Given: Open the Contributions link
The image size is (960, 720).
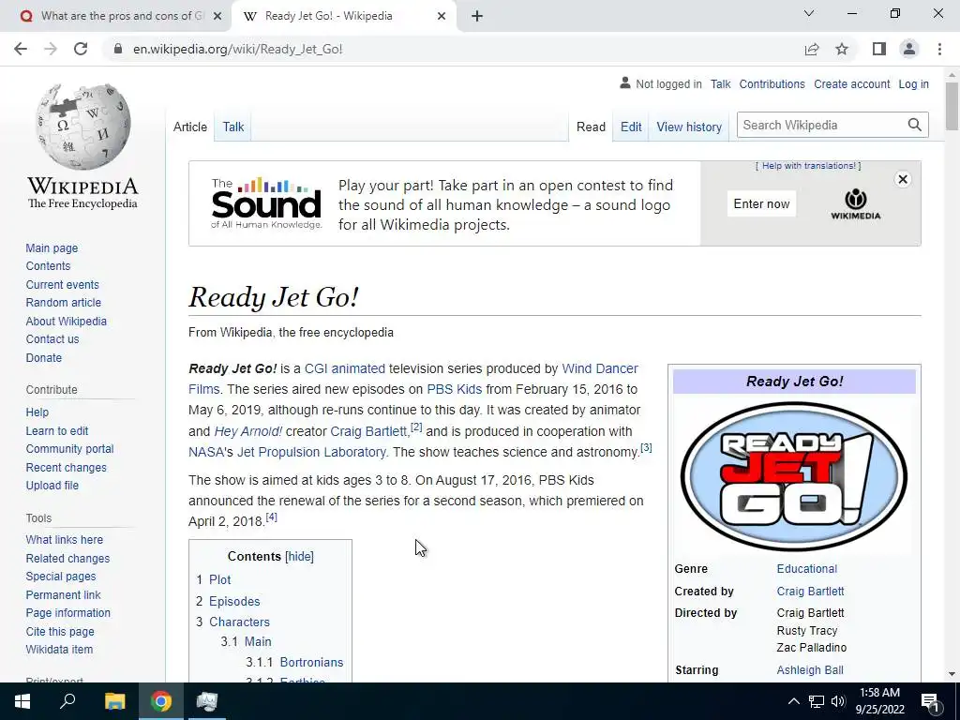Looking at the screenshot, I should point(772,83).
